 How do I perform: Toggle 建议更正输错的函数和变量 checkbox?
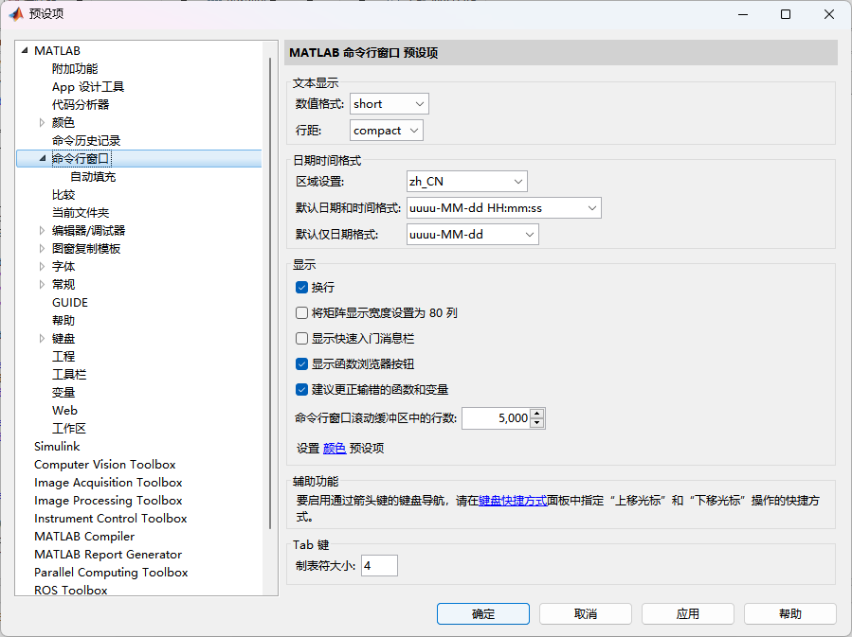tap(301, 390)
